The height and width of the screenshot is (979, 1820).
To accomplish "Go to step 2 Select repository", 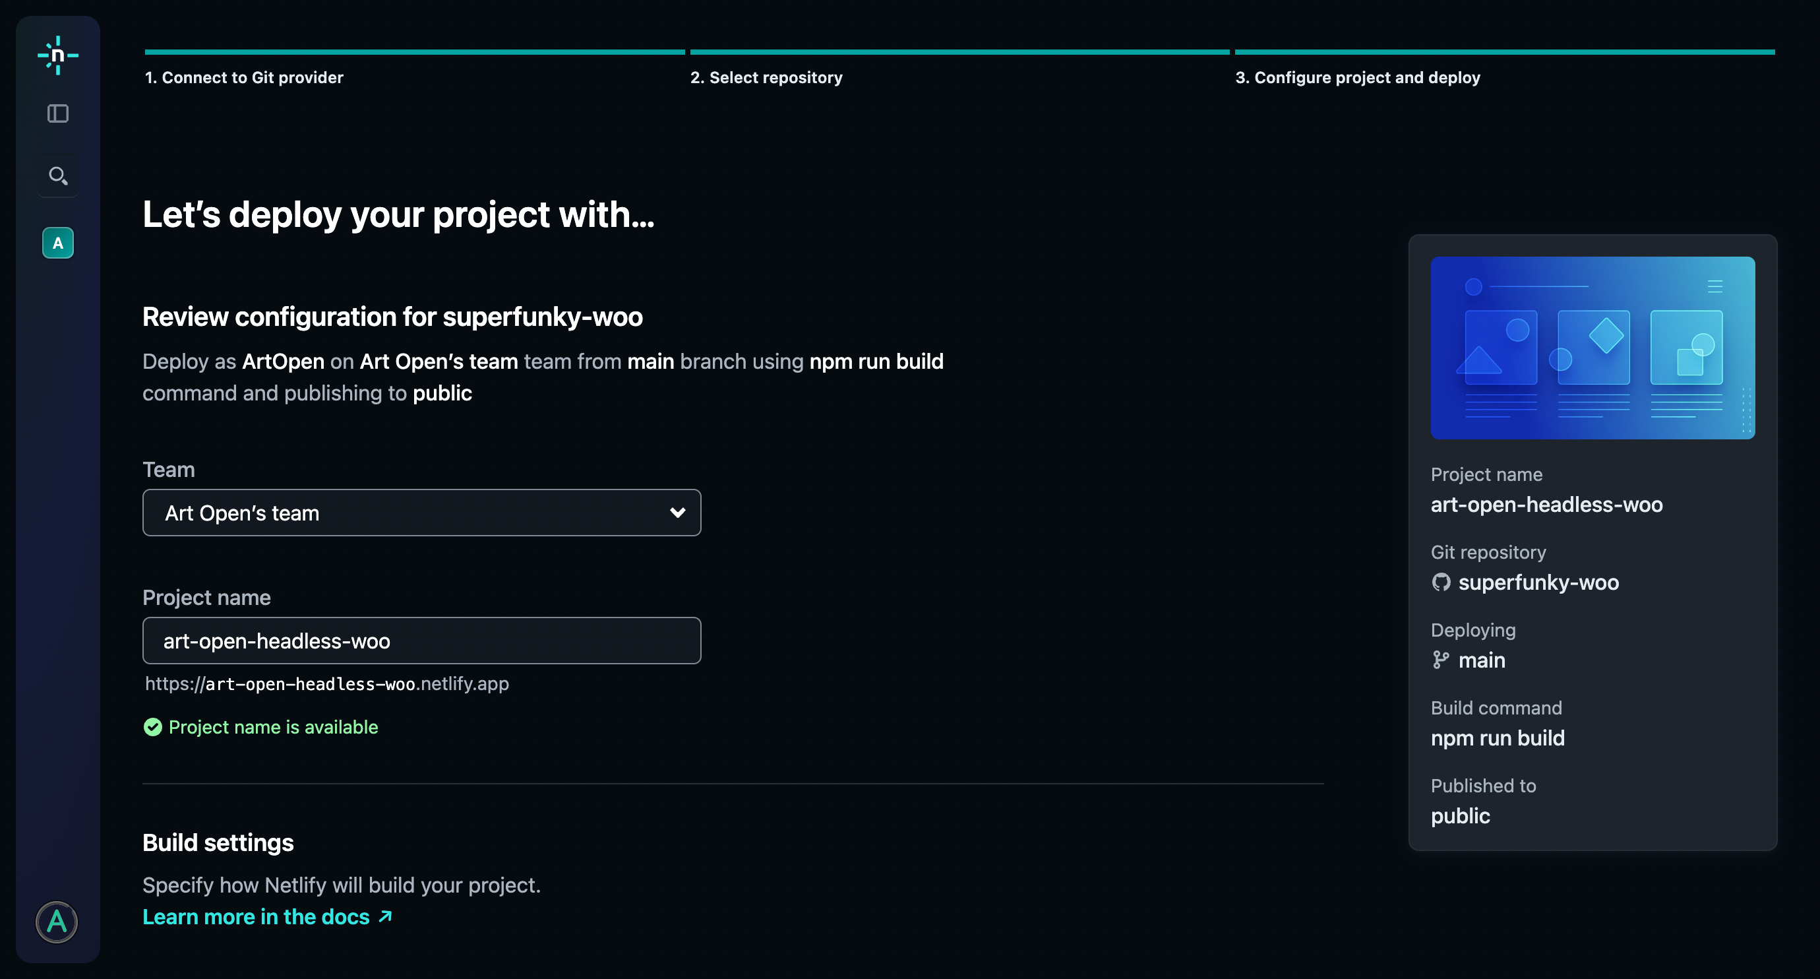I will click(766, 78).
